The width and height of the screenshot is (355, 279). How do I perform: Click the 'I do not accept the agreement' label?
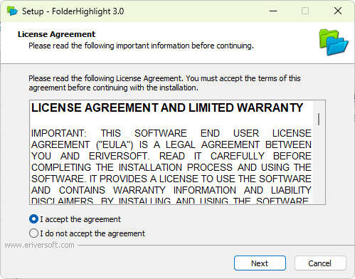(x=92, y=233)
